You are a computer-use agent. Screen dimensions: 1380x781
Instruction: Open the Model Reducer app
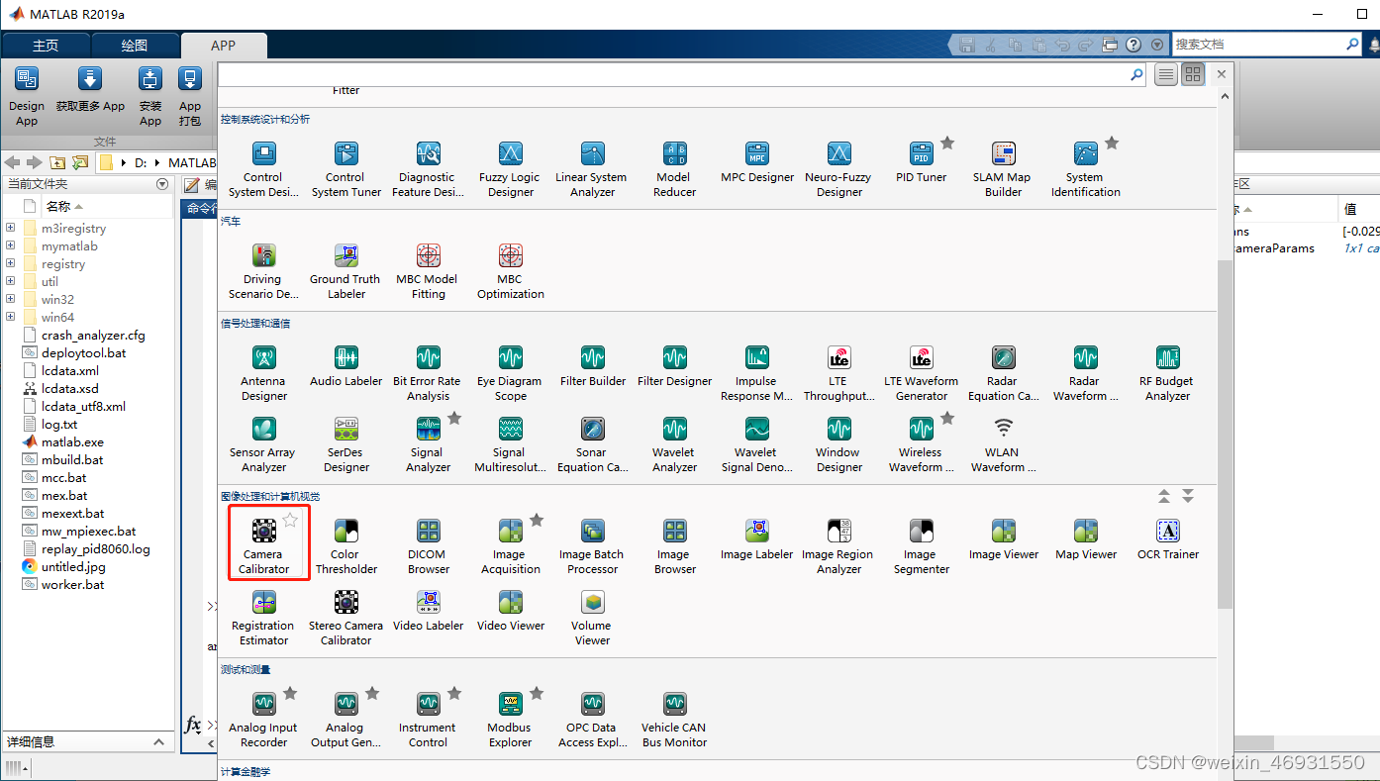(x=675, y=169)
